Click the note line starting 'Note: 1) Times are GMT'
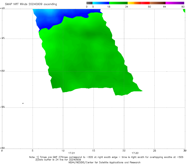This screenshot has width=187, height=164. point(106,157)
